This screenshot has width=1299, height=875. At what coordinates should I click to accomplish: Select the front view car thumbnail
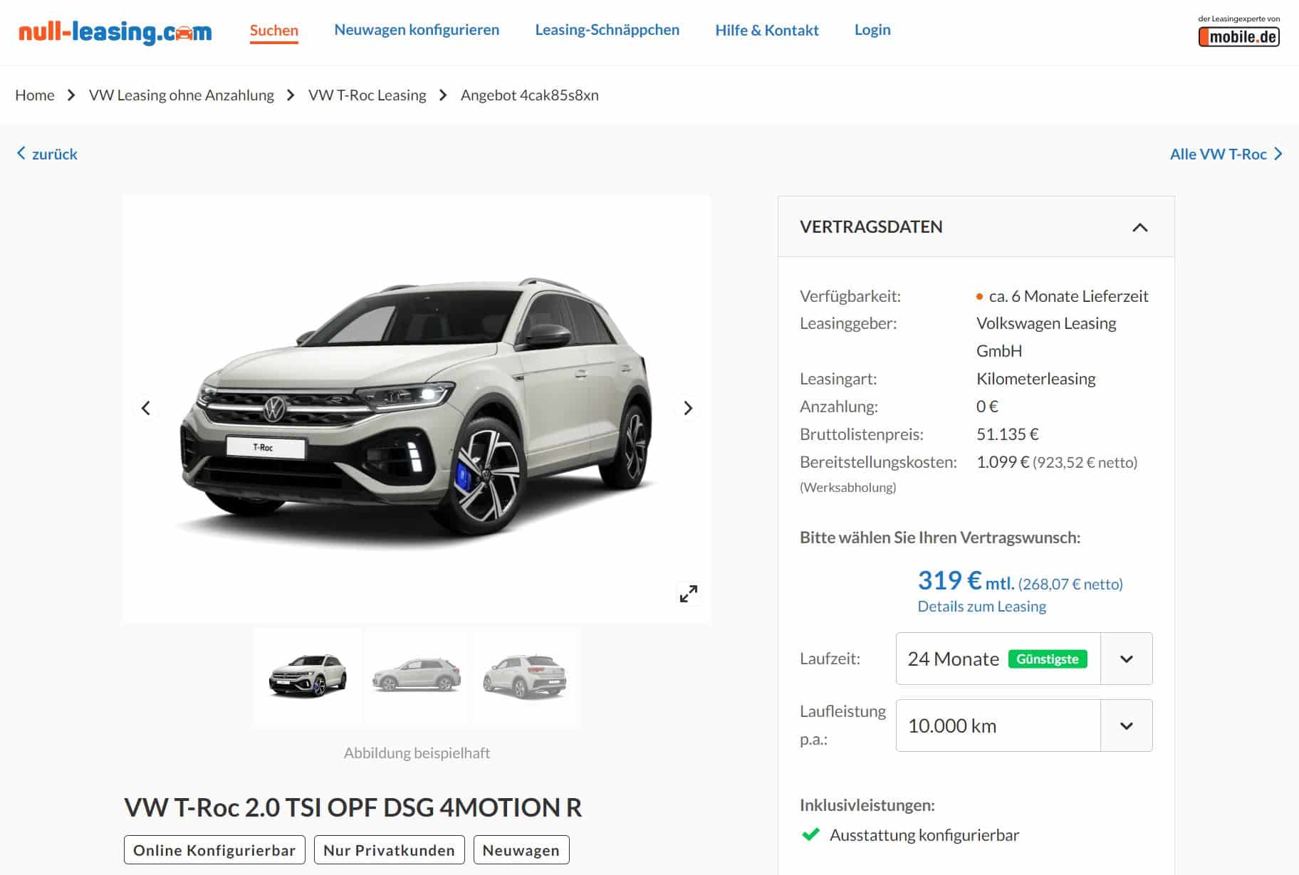[x=308, y=676]
